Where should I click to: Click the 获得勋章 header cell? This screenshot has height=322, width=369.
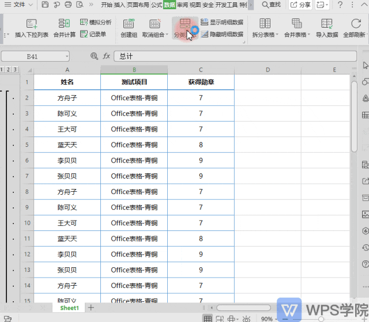pos(201,82)
